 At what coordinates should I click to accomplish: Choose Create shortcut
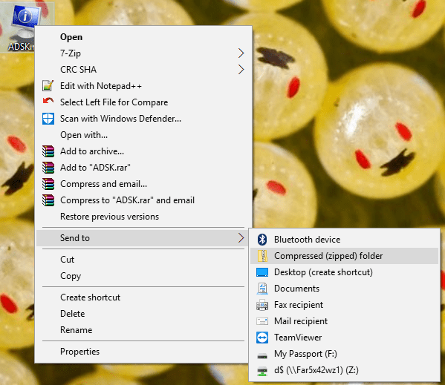click(143, 297)
